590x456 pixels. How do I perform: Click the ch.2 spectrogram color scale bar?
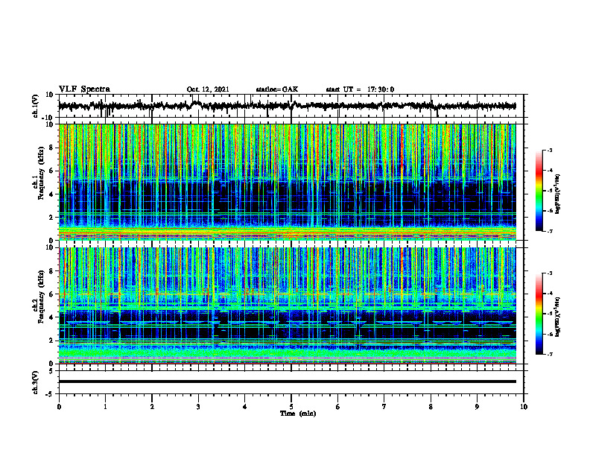[539, 314]
